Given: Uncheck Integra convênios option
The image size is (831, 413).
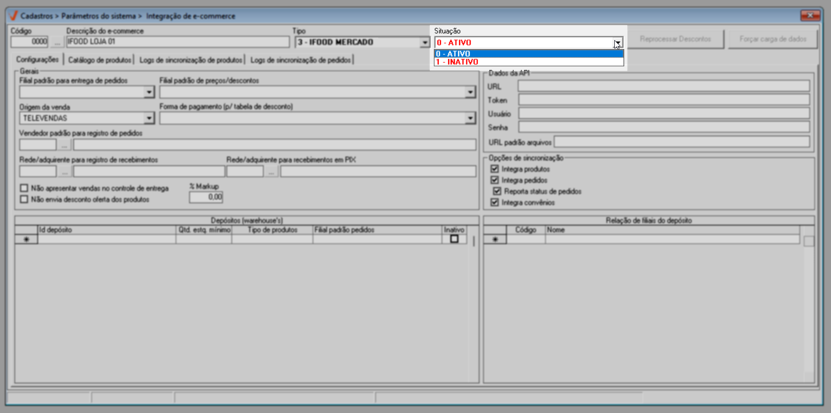Looking at the screenshot, I should click(494, 202).
